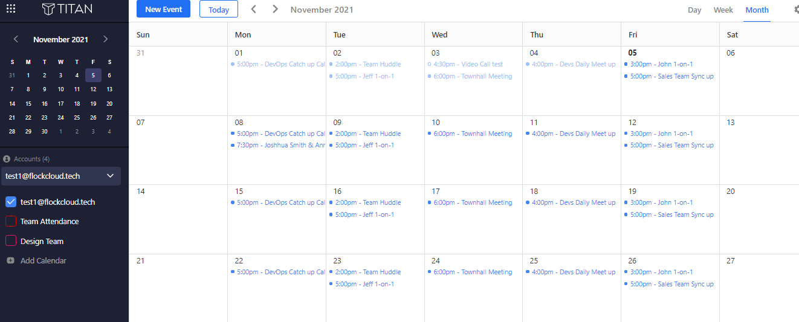The image size is (799, 322).
Task: Show next month in mini calendar
Action: (106, 39)
